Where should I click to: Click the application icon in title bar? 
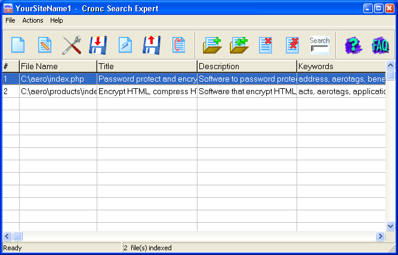coord(8,8)
